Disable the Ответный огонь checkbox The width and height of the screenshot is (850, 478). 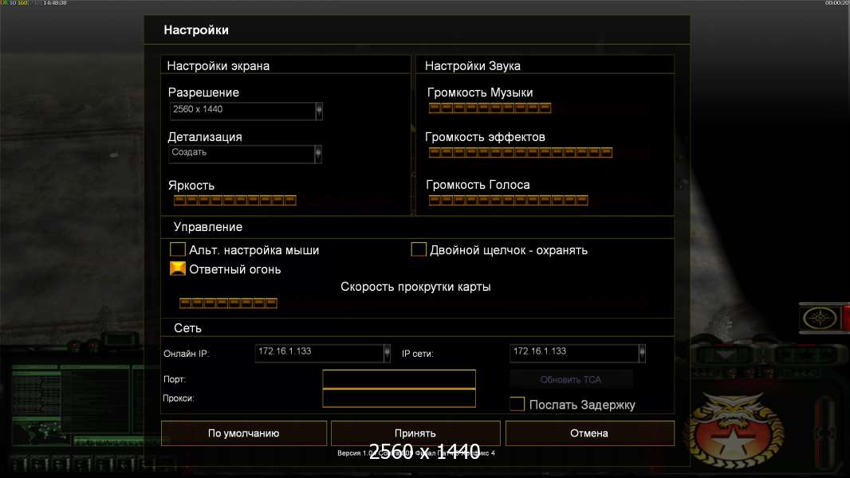(x=178, y=269)
